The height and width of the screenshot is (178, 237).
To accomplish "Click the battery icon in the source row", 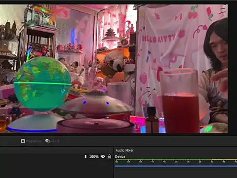I will coord(85,157).
